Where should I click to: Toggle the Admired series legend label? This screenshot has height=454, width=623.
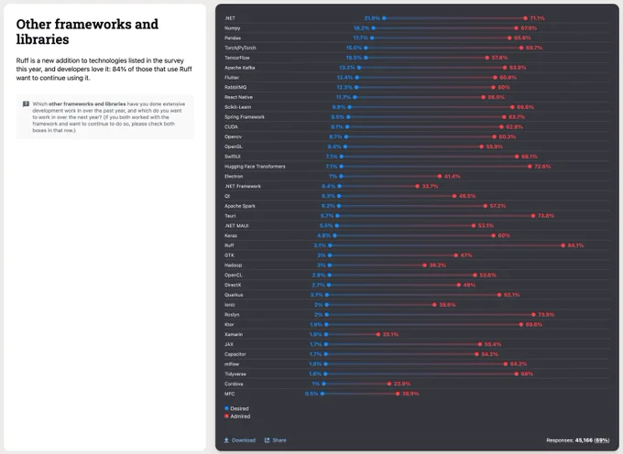(240, 416)
